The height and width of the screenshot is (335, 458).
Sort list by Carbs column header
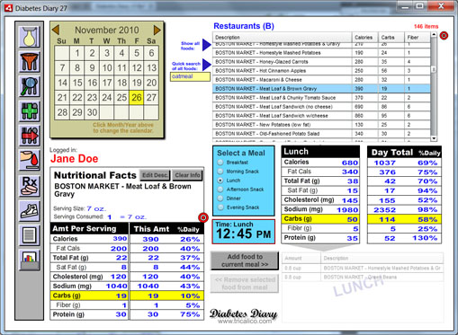tap(391, 38)
